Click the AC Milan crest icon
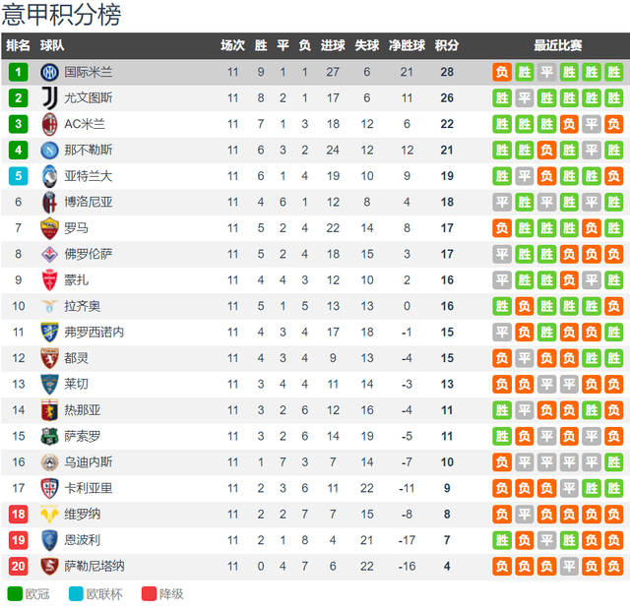 click(x=49, y=124)
